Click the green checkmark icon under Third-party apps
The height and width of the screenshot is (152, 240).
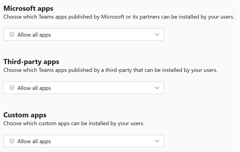(12, 88)
